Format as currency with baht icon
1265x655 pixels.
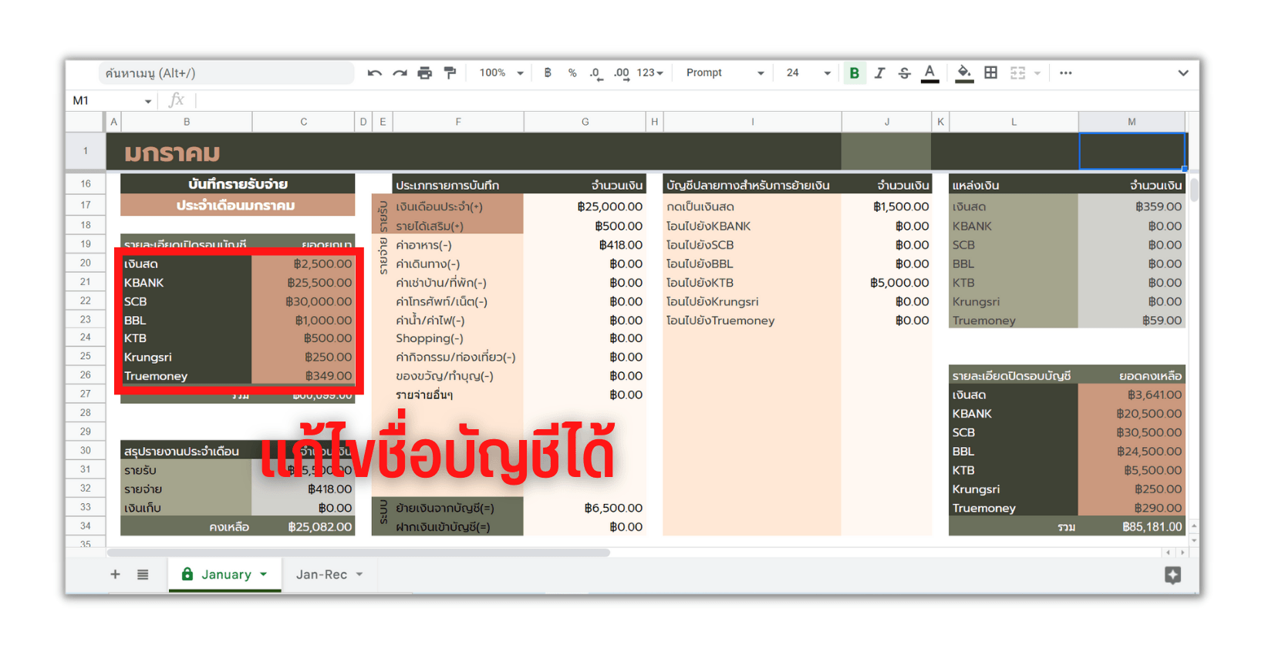pos(548,73)
